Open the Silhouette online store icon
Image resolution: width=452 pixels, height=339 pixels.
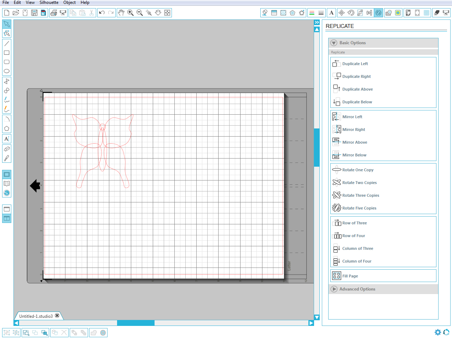point(7,193)
